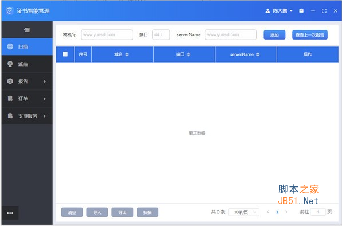
Task: Expand the 订单 submenu arrow
Action: pyautogui.click(x=45, y=99)
